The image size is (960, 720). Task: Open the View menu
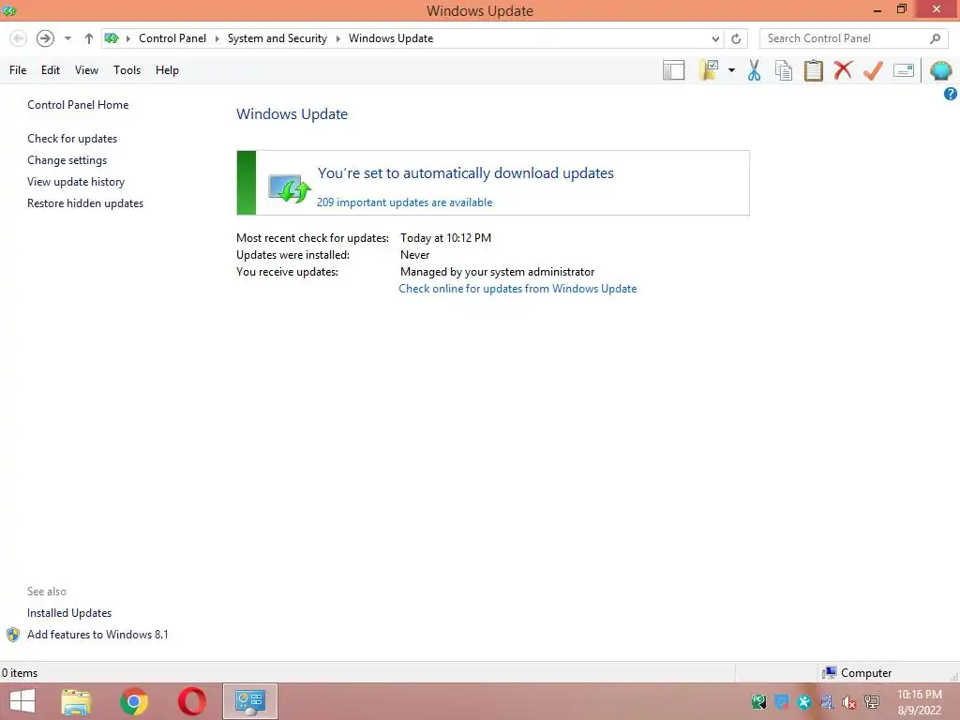coord(86,70)
